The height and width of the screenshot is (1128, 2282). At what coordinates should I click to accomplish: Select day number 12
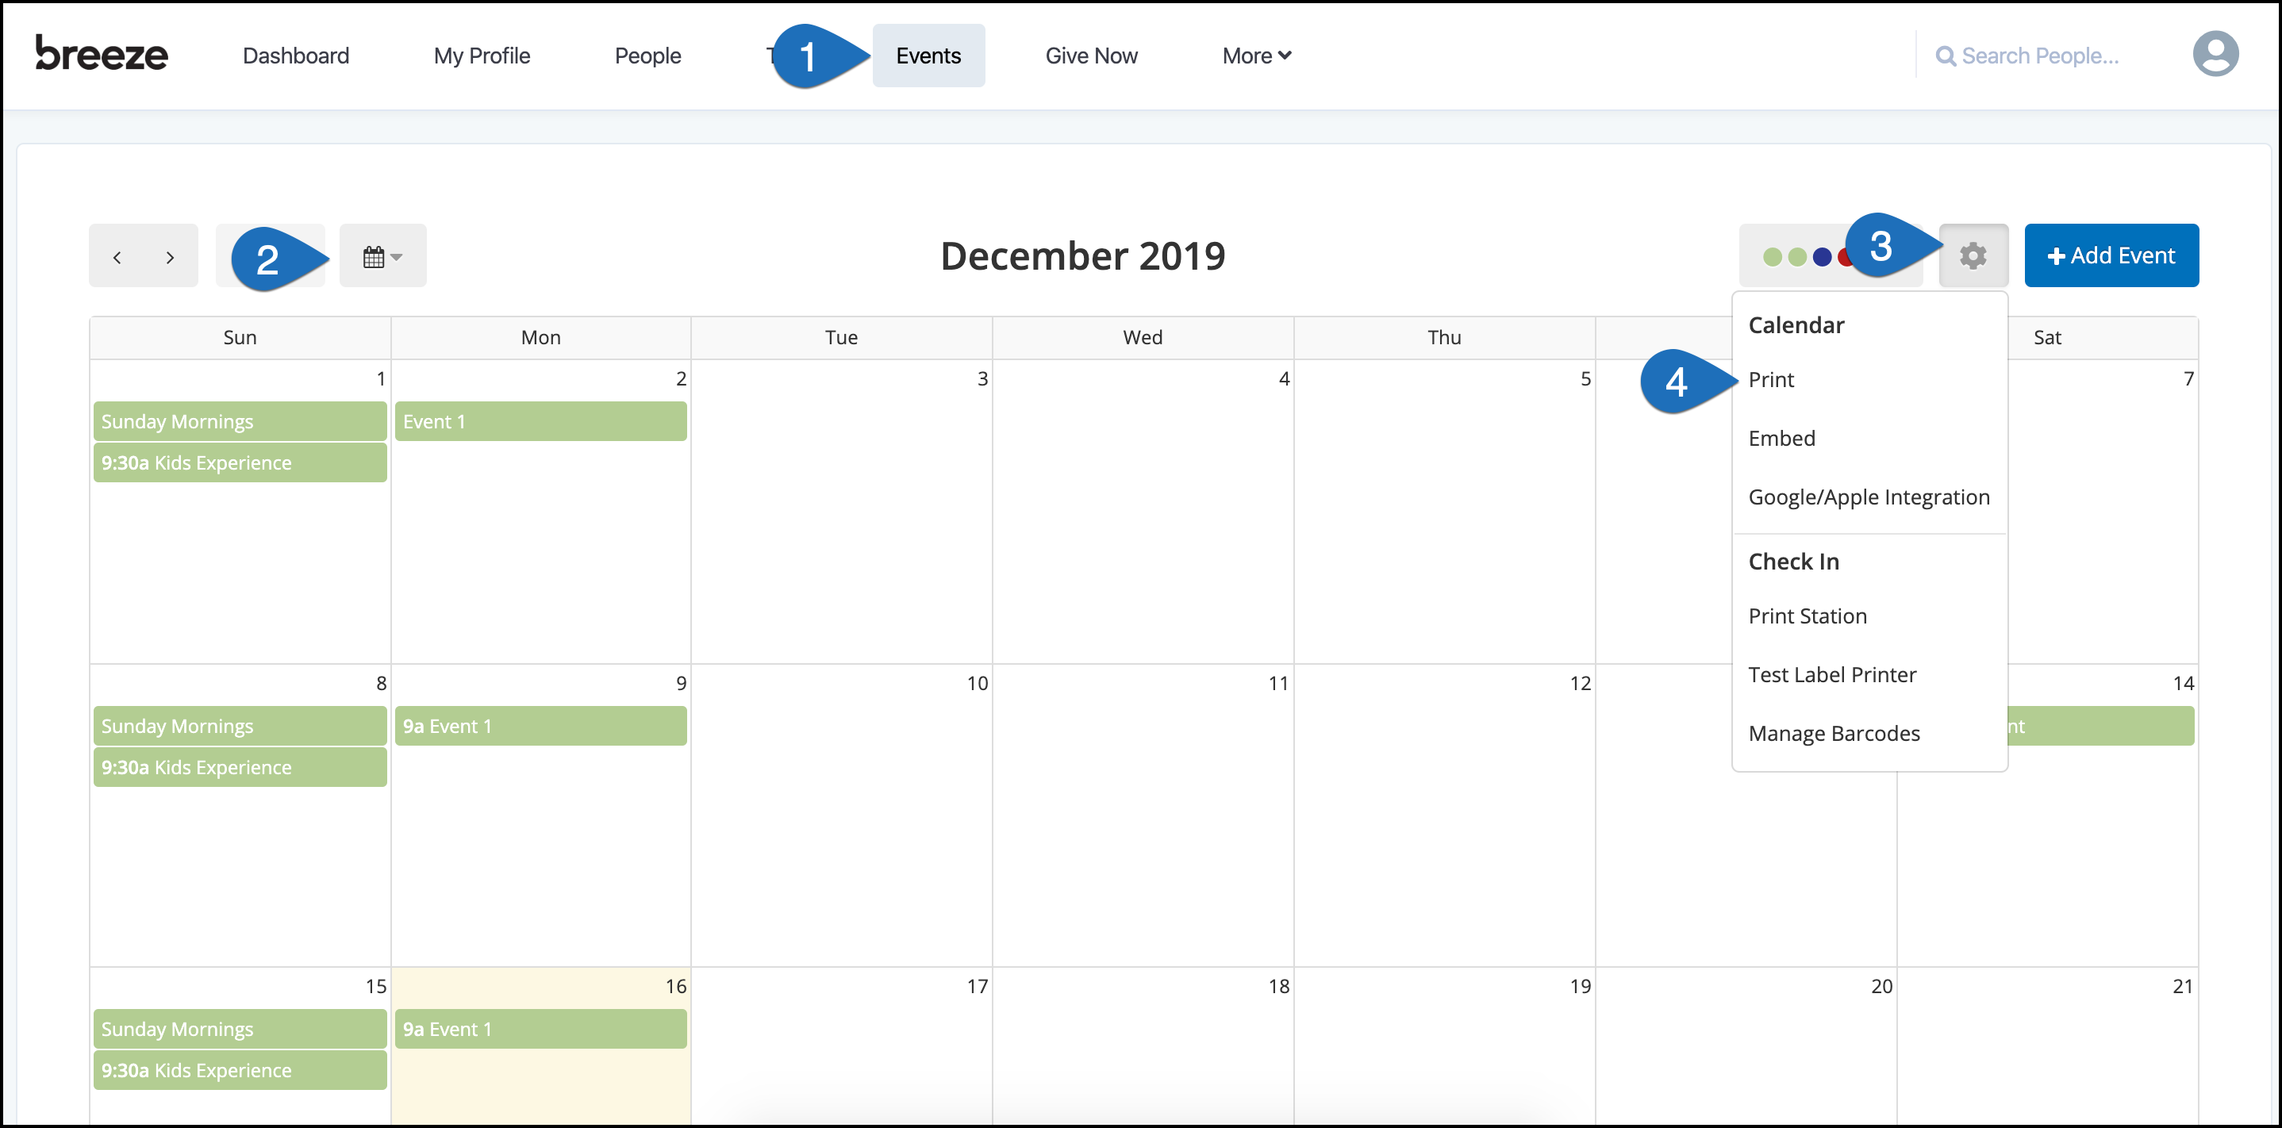click(1581, 684)
